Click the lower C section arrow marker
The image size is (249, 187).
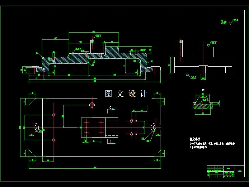point(111,141)
